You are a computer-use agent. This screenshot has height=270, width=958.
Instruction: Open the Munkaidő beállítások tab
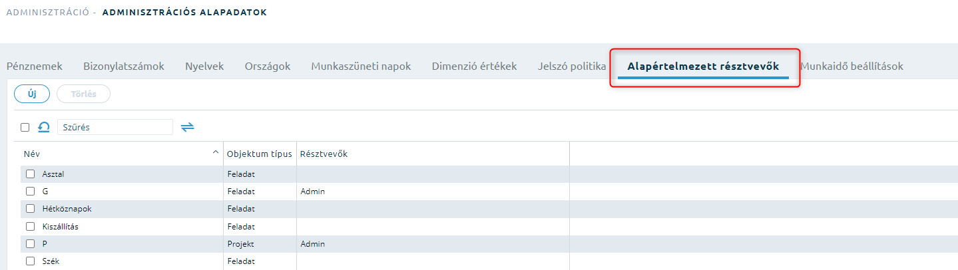(851, 67)
